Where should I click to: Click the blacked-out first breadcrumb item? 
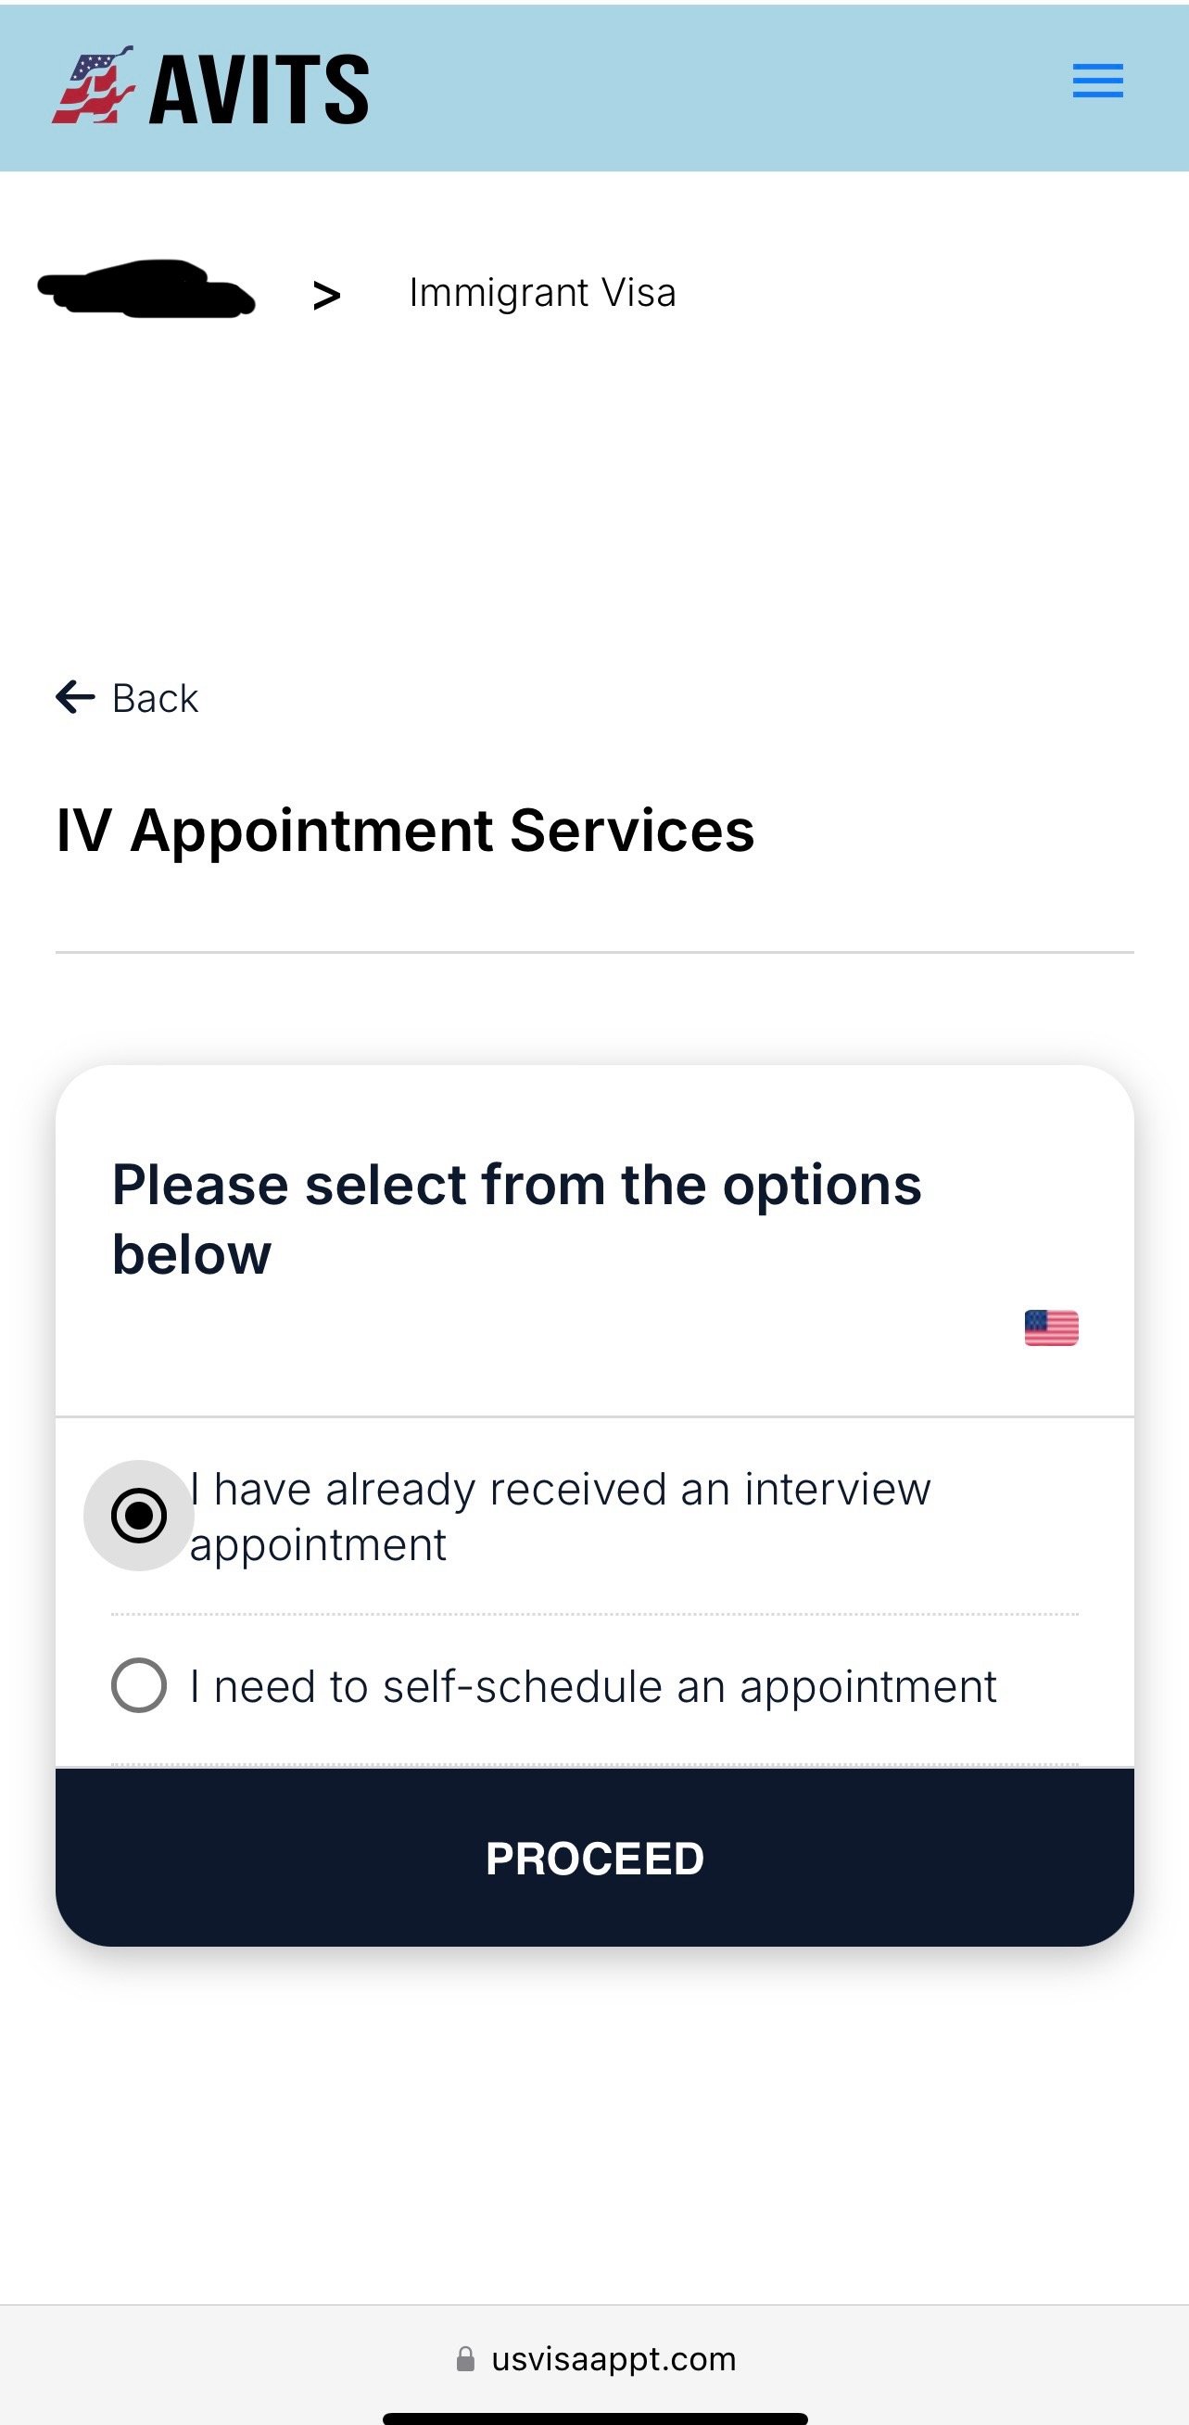coord(145,289)
